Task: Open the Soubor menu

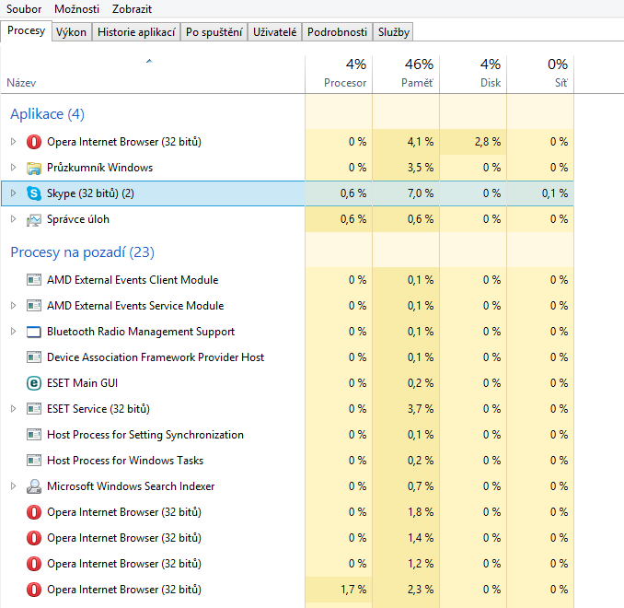Action: (24, 8)
